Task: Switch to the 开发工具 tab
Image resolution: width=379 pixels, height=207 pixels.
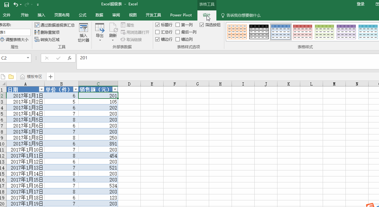Action: [153, 15]
